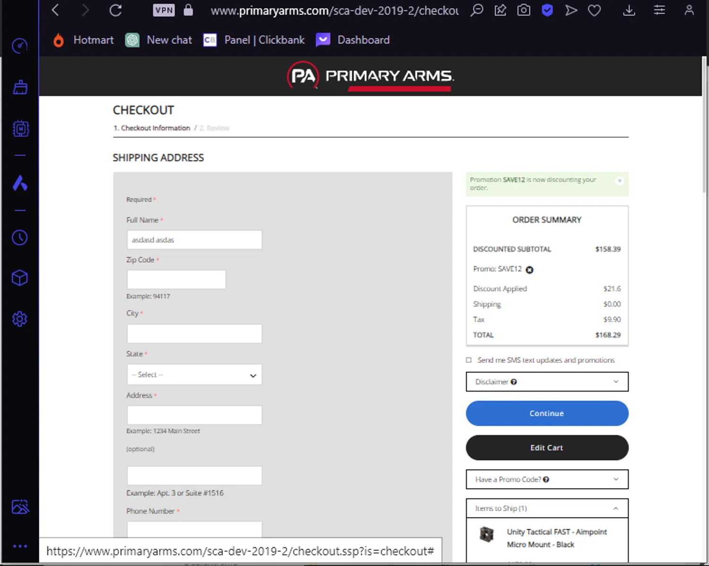Viewport: 709px width, 566px height.
Task: Open Unity Tactical FAST Aimpoint Micro Mount link
Action: (557, 538)
